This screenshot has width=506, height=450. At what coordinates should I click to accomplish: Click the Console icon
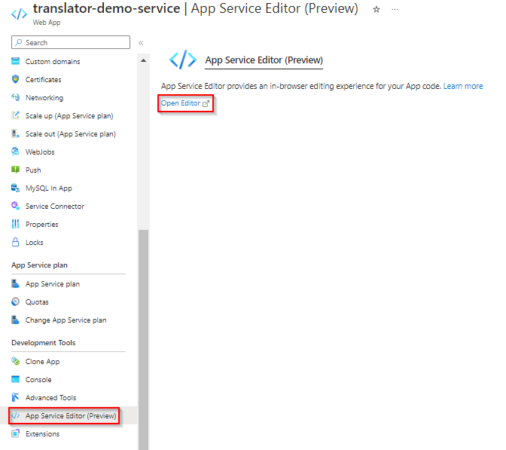[16, 379]
